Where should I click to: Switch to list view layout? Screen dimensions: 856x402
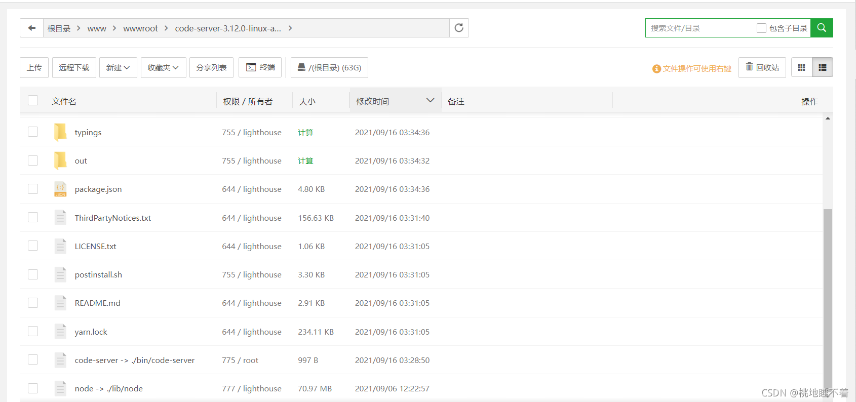823,67
